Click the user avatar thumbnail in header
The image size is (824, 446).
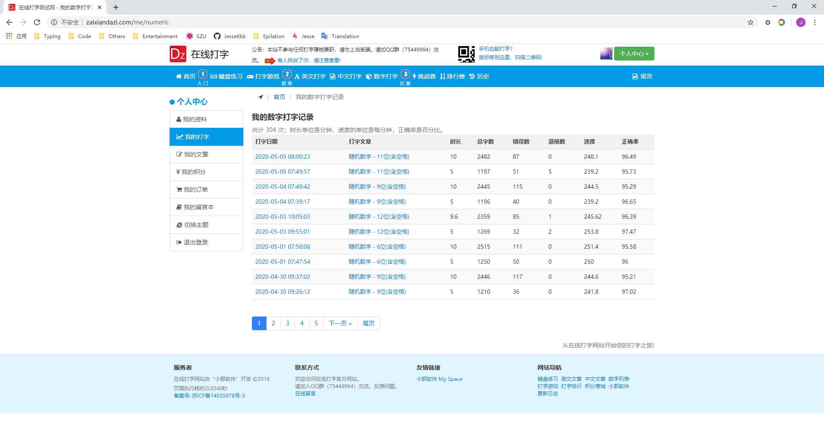click(606, 54)
